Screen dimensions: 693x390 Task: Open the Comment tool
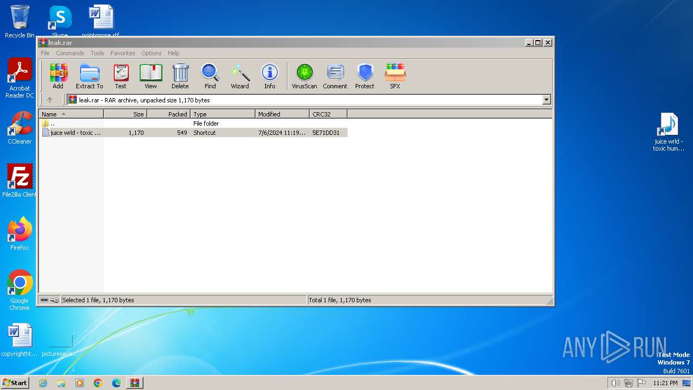coord(335,76)
